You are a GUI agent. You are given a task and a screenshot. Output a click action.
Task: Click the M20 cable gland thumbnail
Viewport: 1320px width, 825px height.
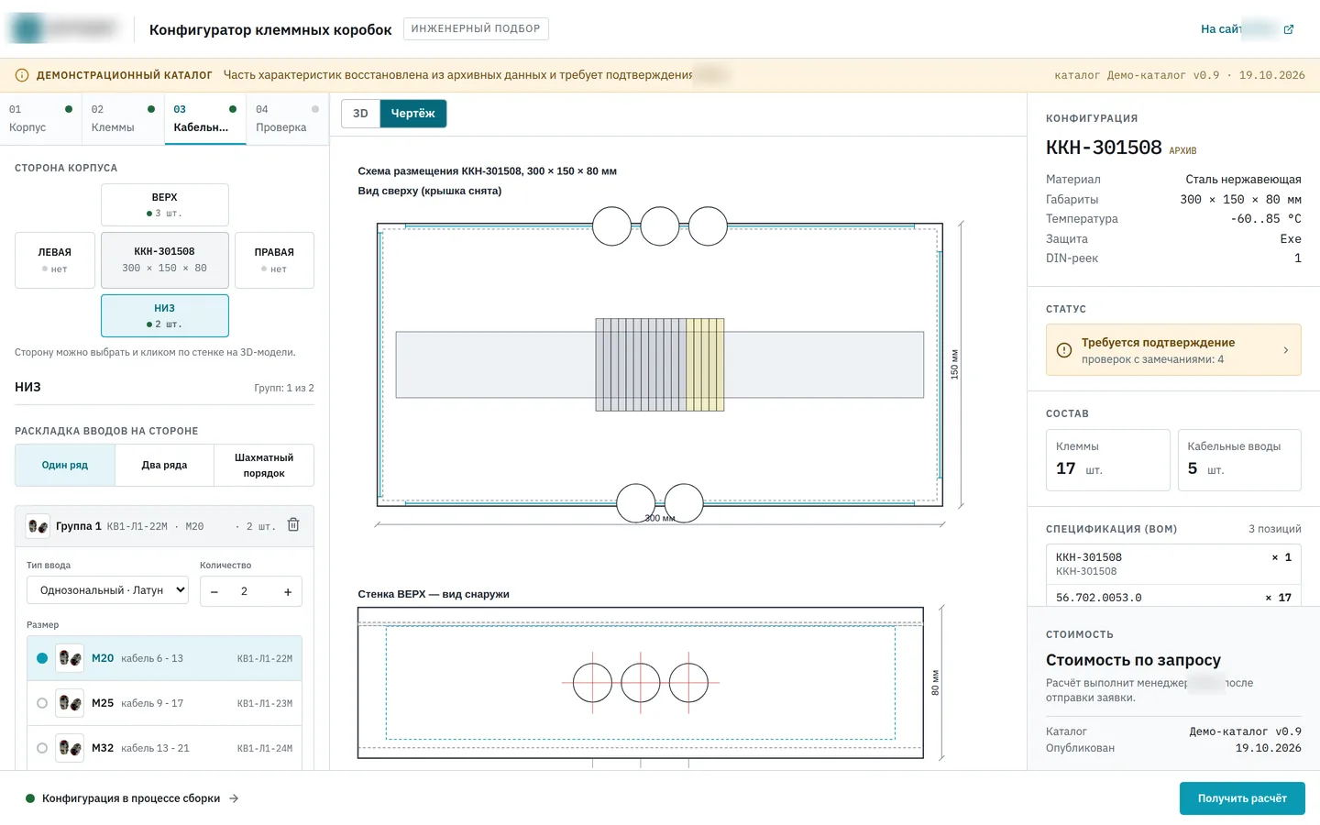(x=70, y=658)
